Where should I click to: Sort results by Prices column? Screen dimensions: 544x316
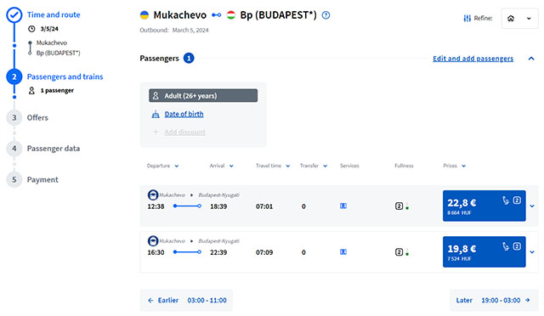[455, 166]
